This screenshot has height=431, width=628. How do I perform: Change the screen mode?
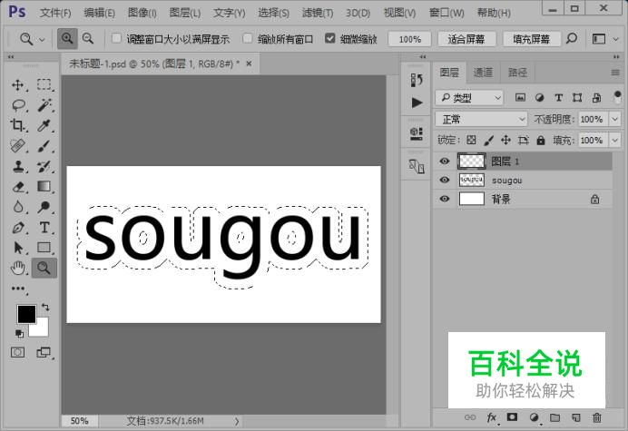tap(44, 352)
